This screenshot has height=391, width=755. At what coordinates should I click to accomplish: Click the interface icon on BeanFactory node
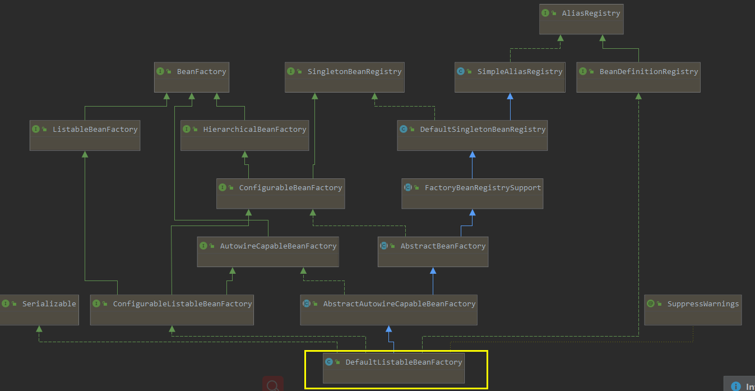pyautogui.click(x=160, y=71)
